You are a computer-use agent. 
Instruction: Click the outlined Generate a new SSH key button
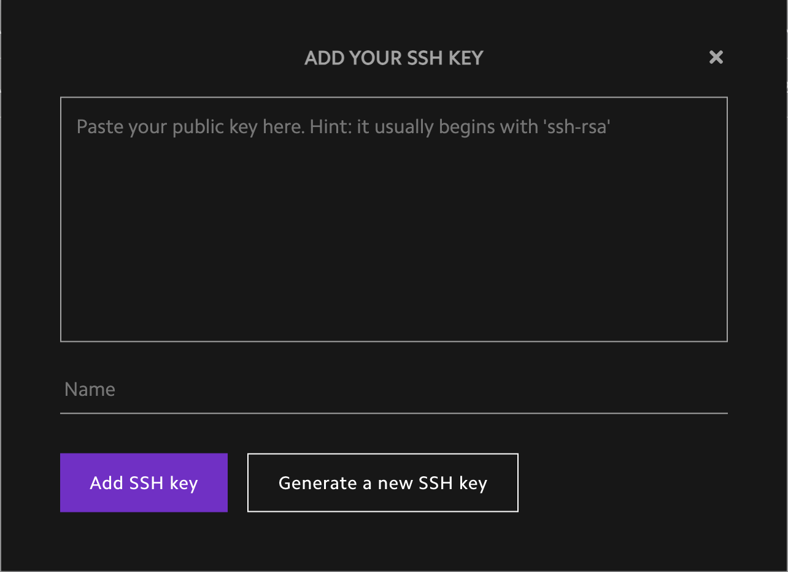click(x=382, y=482)
